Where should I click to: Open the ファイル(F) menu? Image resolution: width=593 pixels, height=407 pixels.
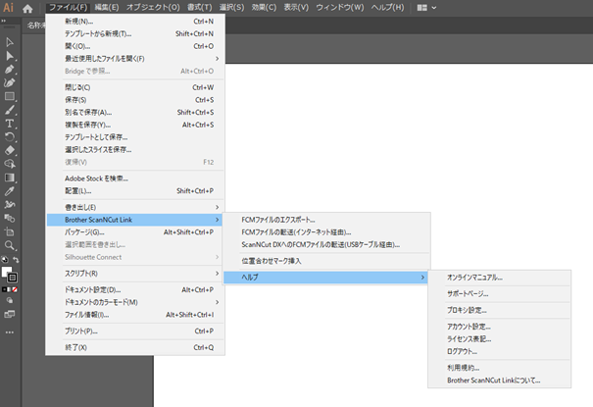(x=69, y=8)
